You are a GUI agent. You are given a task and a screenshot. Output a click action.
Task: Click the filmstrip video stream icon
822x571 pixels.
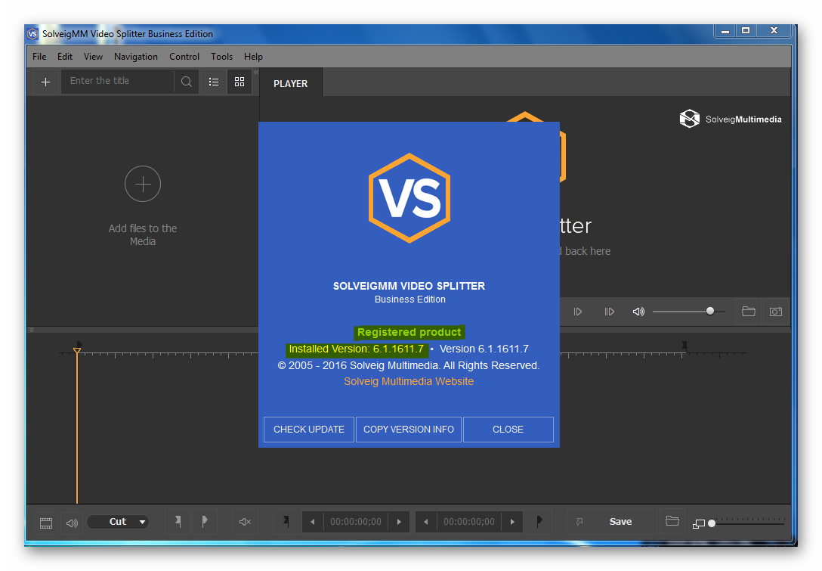pos(46,523)
